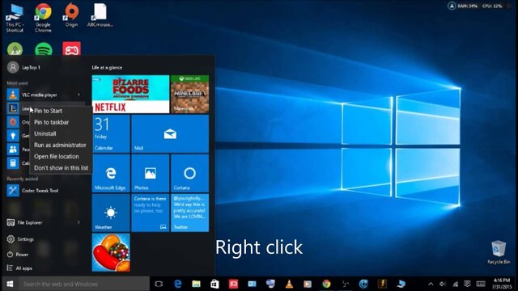Open All apps list

[x=19, y=268]
